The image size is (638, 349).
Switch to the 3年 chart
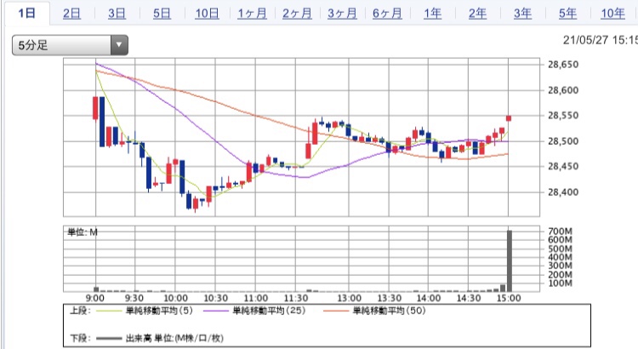tap(523, 14)
